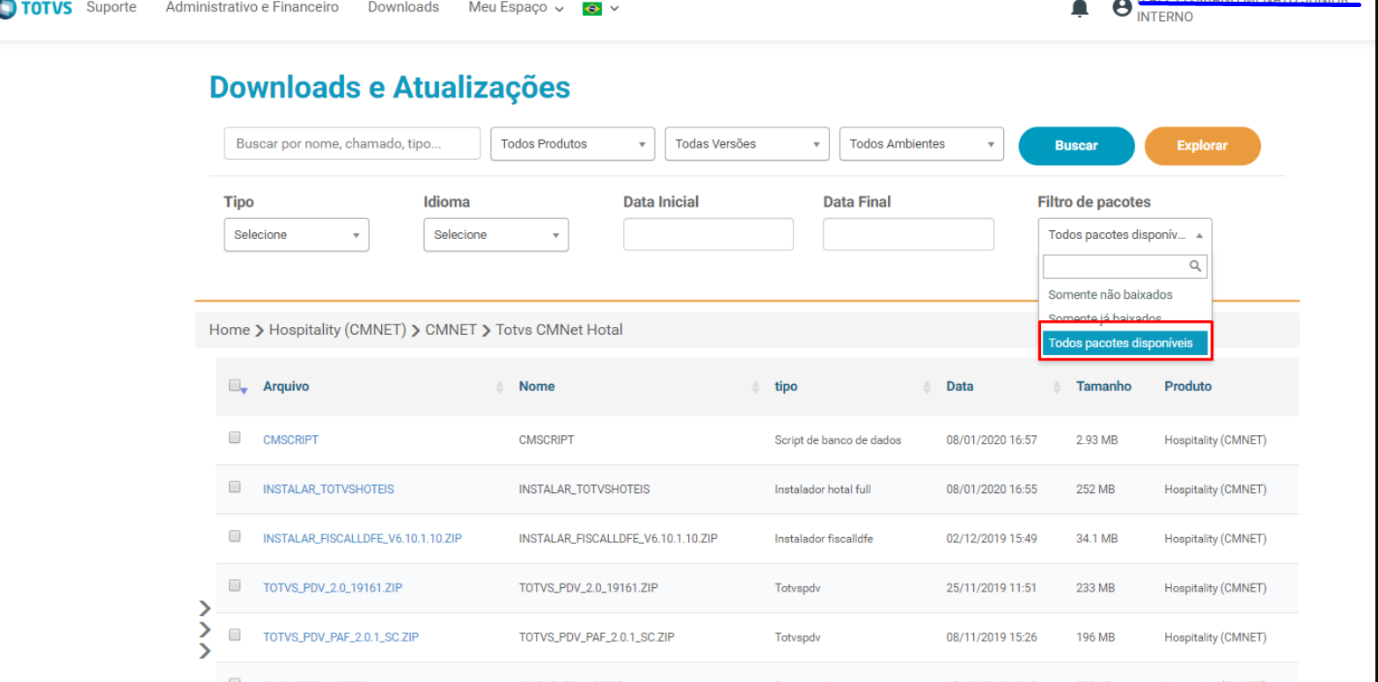Click the Nome column header

click(x=537, y=386)
